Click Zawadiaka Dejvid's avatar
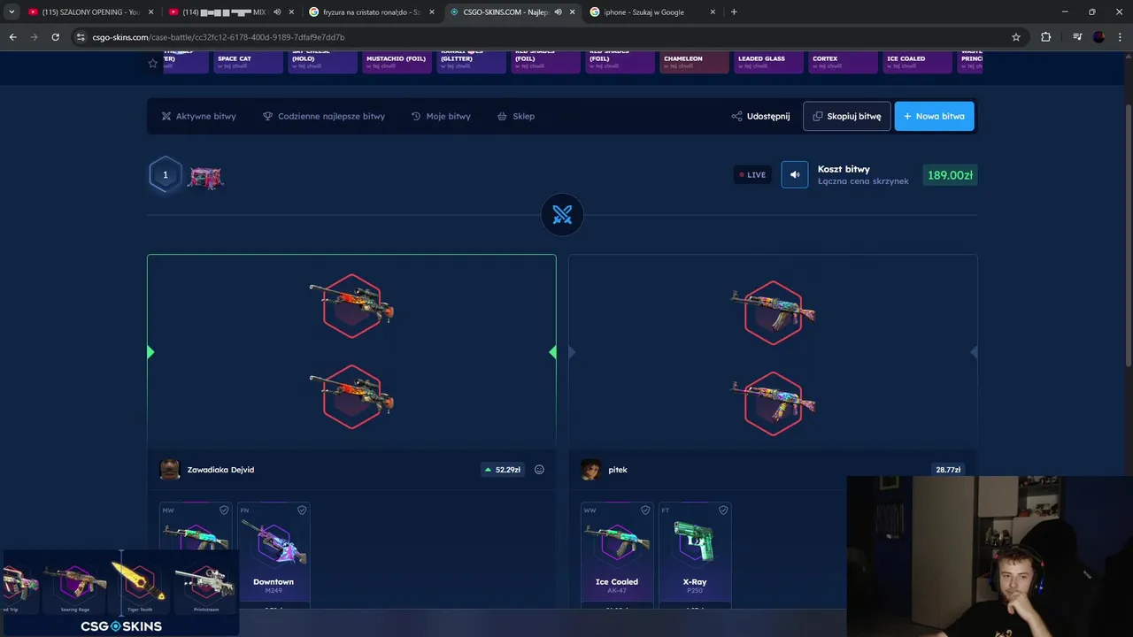The width and height of the screenshot is (1133, 637). (x=169, y=470)
